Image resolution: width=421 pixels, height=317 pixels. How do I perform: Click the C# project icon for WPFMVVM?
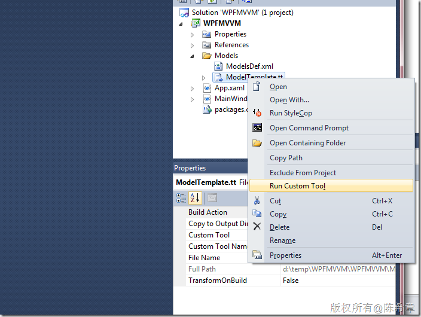pyautogui.click(x=196, y=23)
